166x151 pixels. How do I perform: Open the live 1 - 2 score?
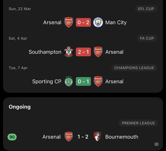[83, 137]
